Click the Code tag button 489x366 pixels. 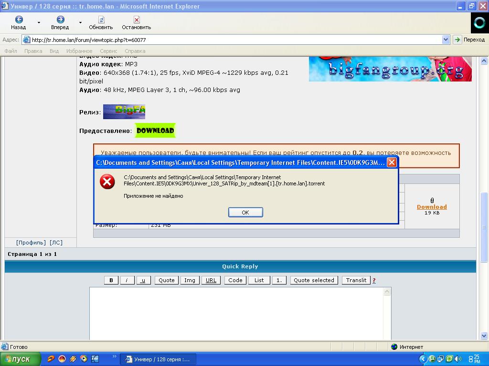[x=235, y=280]
